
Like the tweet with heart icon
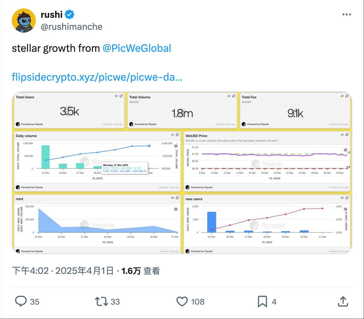click(x=182, y=301)
